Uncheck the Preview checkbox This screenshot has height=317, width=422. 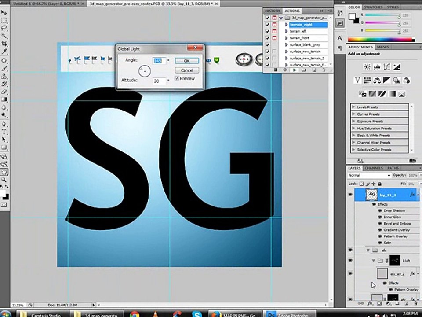point(177,78)
